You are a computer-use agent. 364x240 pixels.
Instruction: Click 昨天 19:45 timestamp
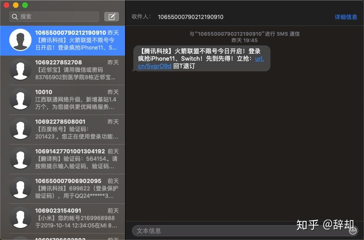[245, 40]
